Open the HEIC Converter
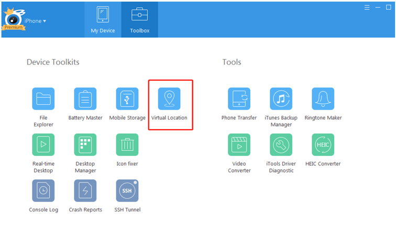The image size is (396, 236). pos(323,145)
